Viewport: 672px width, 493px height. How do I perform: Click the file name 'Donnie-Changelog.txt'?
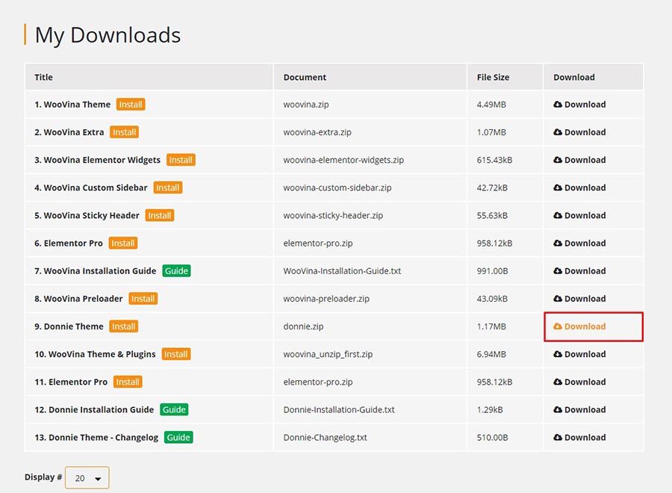[326, 437]
